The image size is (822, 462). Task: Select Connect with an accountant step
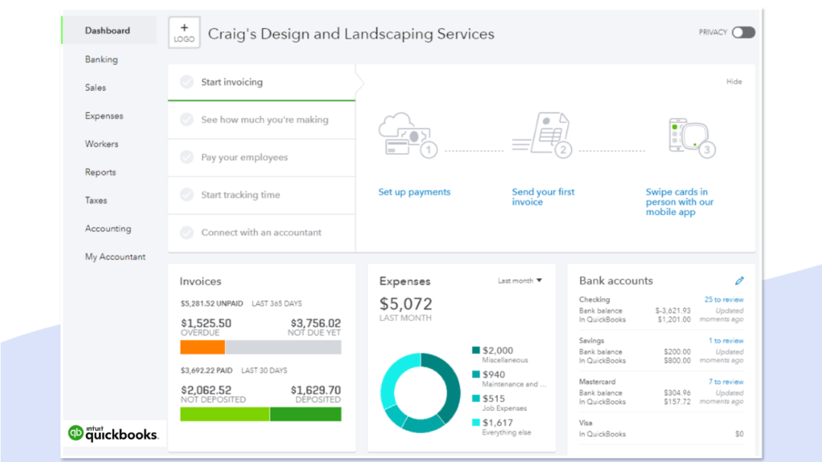click(x=262, y=233)
